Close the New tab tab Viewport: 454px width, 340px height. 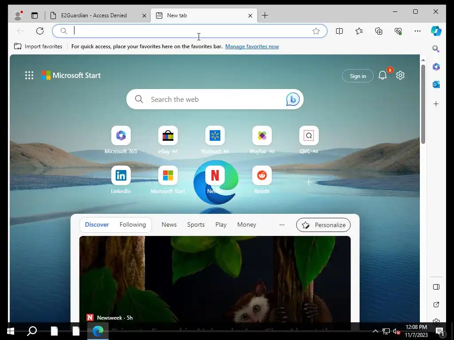click(250, 15)
